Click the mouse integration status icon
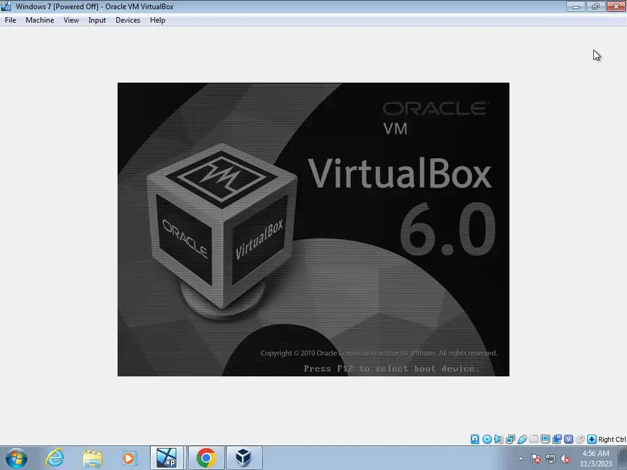The image size is (627, 470). click(x=580, y=439)
